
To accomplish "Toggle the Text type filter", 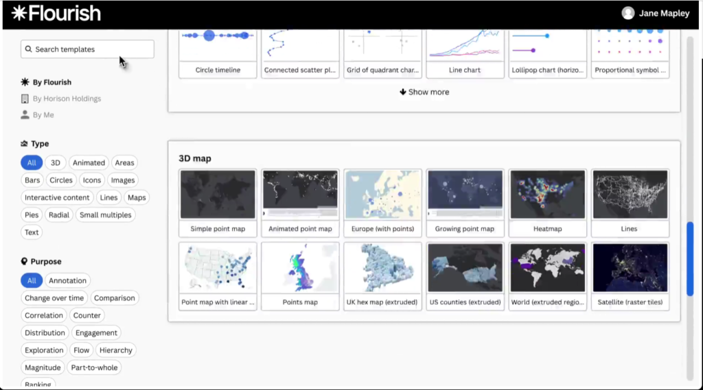I will tap(32, 232).
